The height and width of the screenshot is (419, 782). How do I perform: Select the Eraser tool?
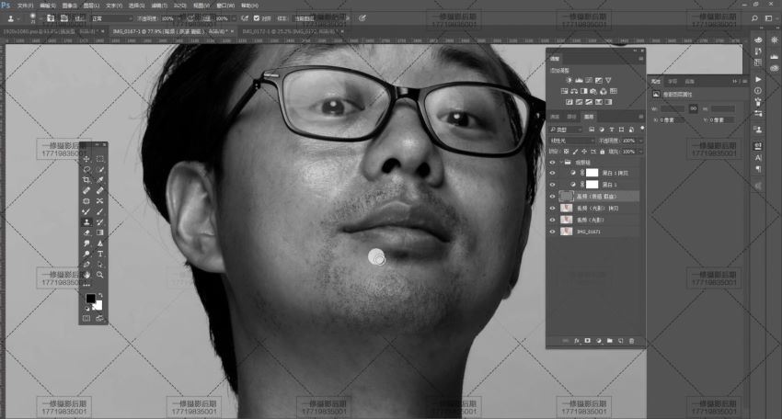pyautogui.click(x=86, y=232)
